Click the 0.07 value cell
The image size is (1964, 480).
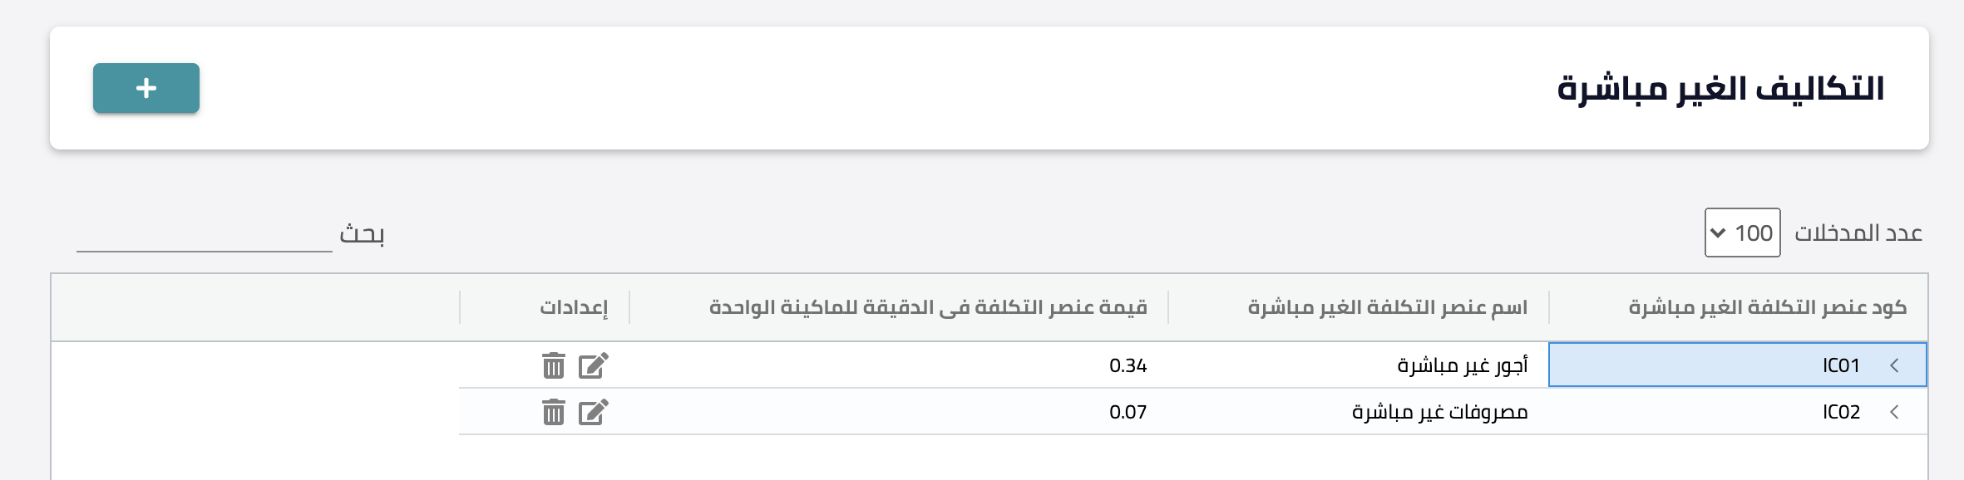coord(899,412)
